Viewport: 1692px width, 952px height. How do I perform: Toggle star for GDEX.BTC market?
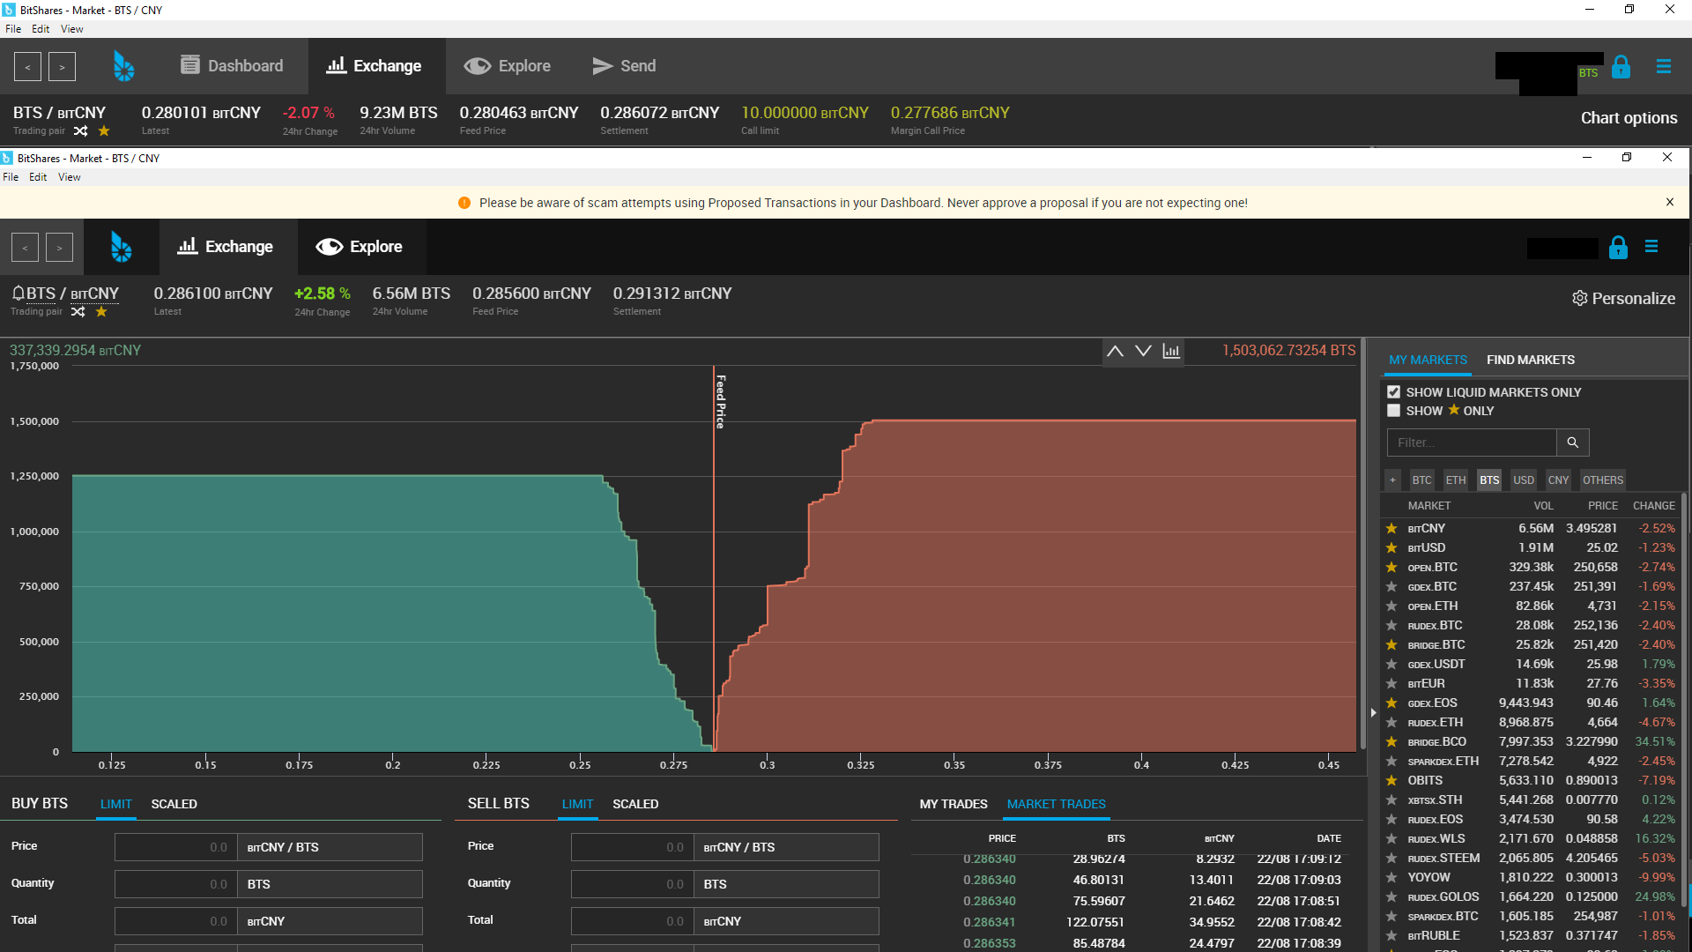pos(1391,587)
